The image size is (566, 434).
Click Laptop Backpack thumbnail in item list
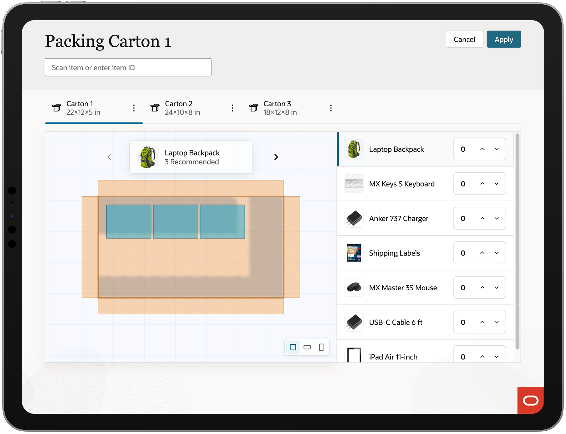tap(354, 149)
